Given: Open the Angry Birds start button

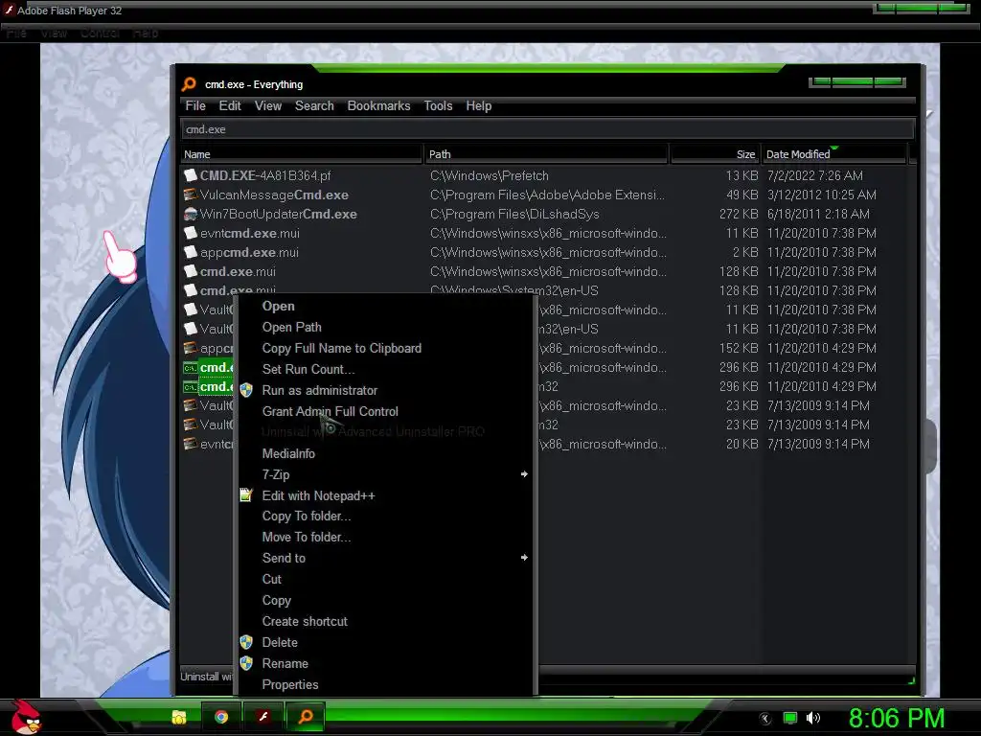Looking at the screenshot, I should coord(26,717).
